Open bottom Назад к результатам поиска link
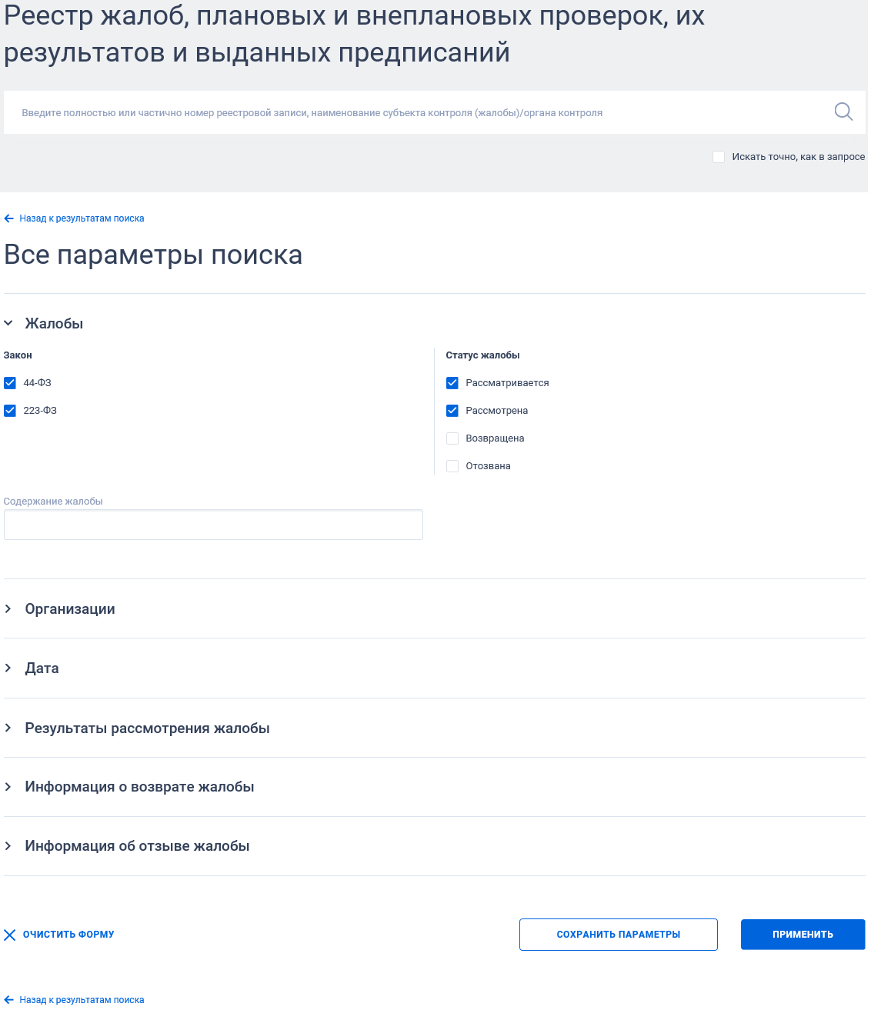 tap(82, 1000)
